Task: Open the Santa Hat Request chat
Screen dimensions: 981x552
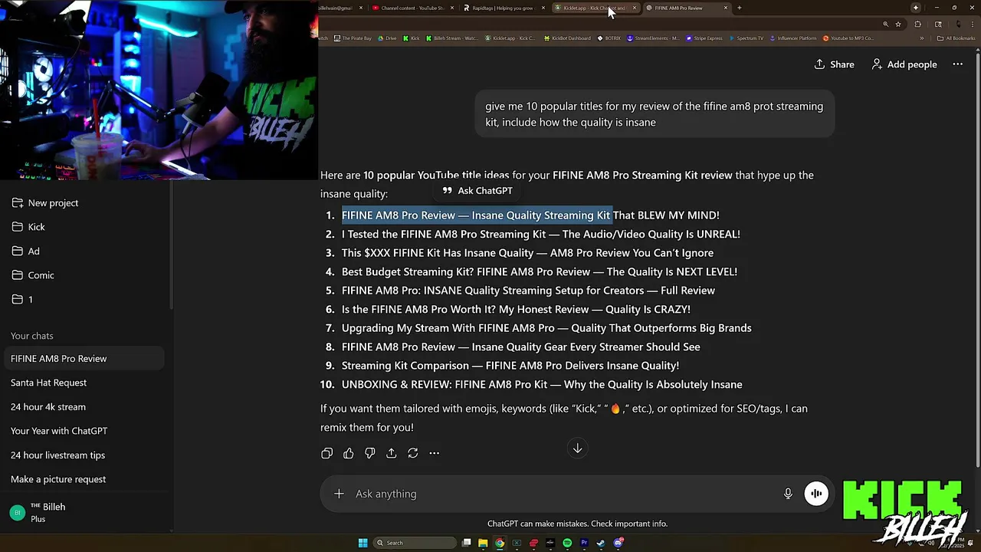Action: [x=84, y=383]
